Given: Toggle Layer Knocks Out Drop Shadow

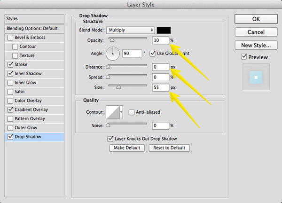Looking at the screenshot, I should click(x=110, y=139).
